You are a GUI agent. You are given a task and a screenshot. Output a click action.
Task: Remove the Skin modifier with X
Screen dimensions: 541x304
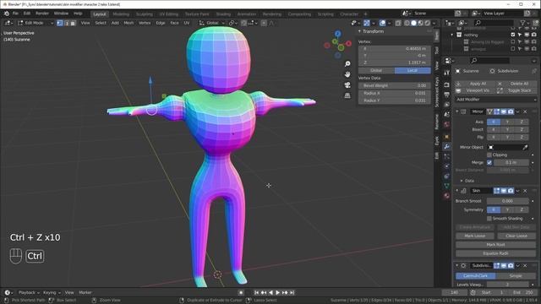tap(525, 191)
